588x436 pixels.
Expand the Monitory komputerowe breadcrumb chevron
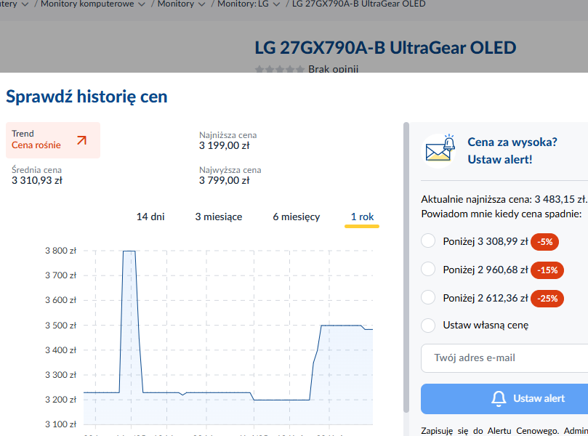tap(142, 4)
